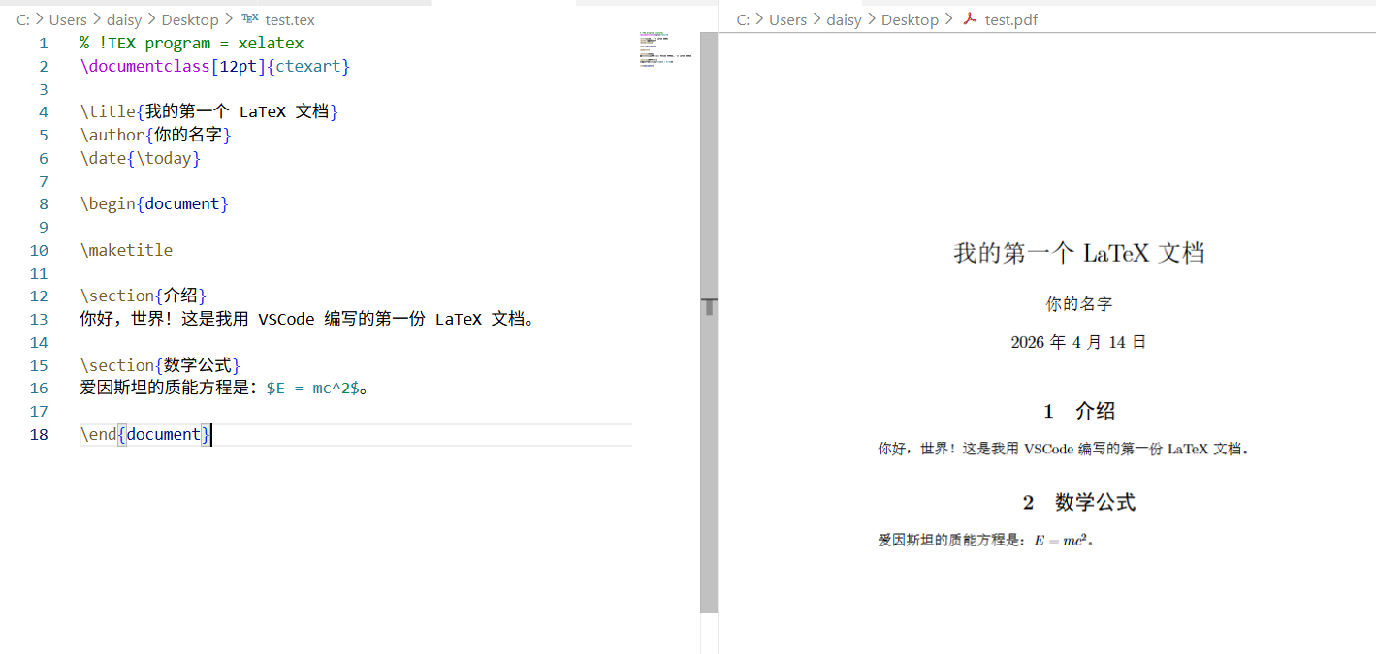Click editor gutter line number 4
Screen dimensions: 1376x654
[x=43, y=112]
